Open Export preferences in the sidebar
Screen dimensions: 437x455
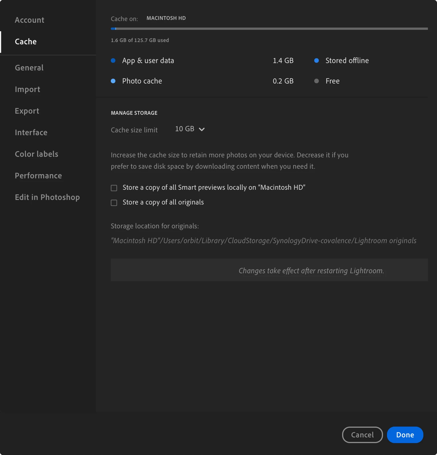coord(27,111)
